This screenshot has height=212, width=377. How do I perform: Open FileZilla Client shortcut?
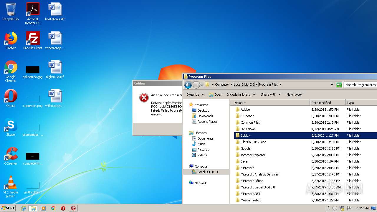click(x=33, y=41)
